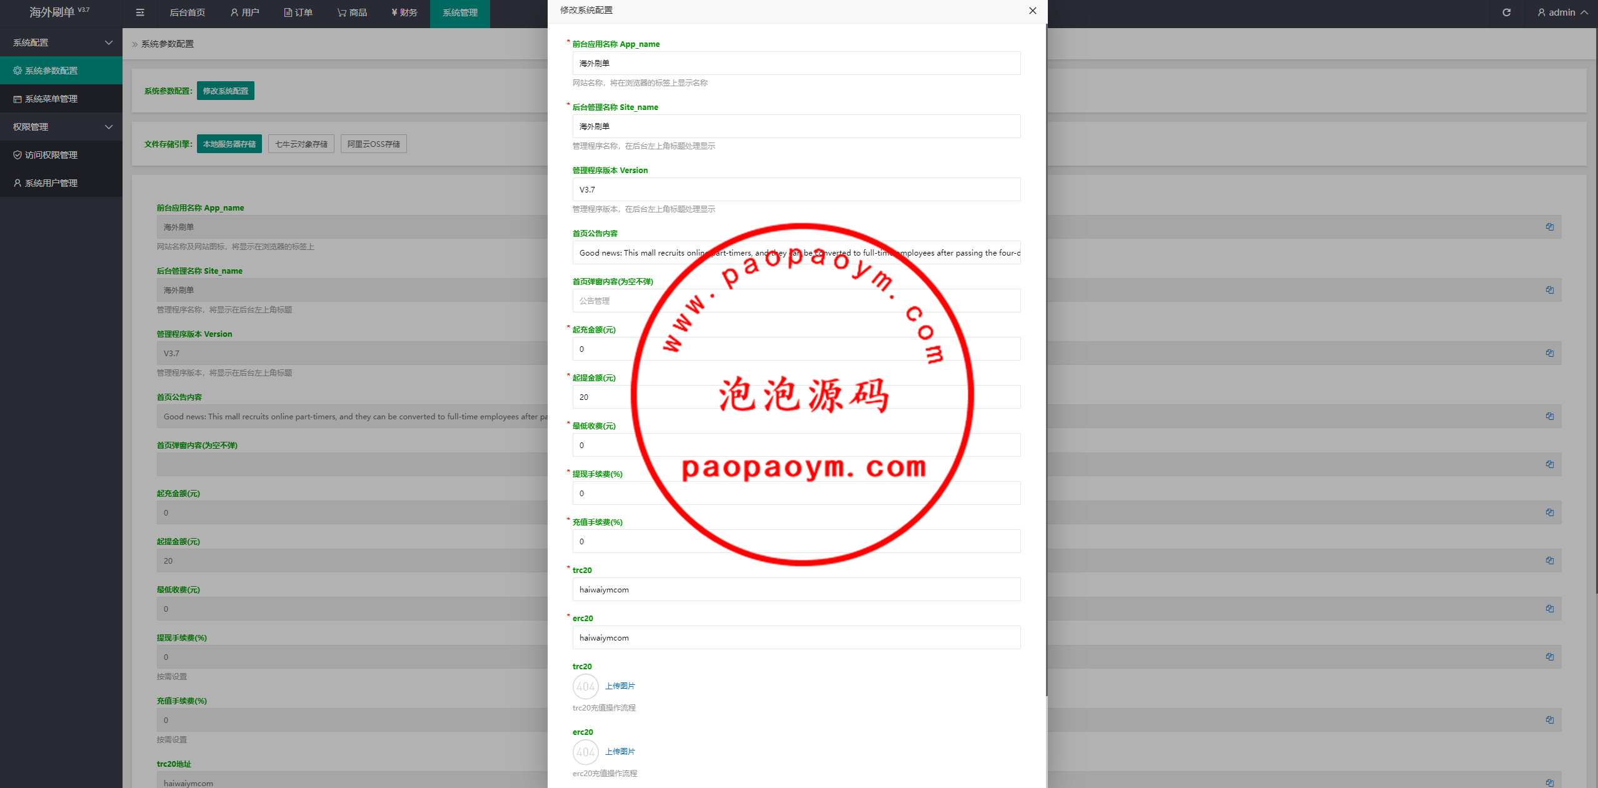Collapse the 权限管理 sidebar group
Image resolution: width=1598 pixels, height=788 pixels.
(61, 127)
